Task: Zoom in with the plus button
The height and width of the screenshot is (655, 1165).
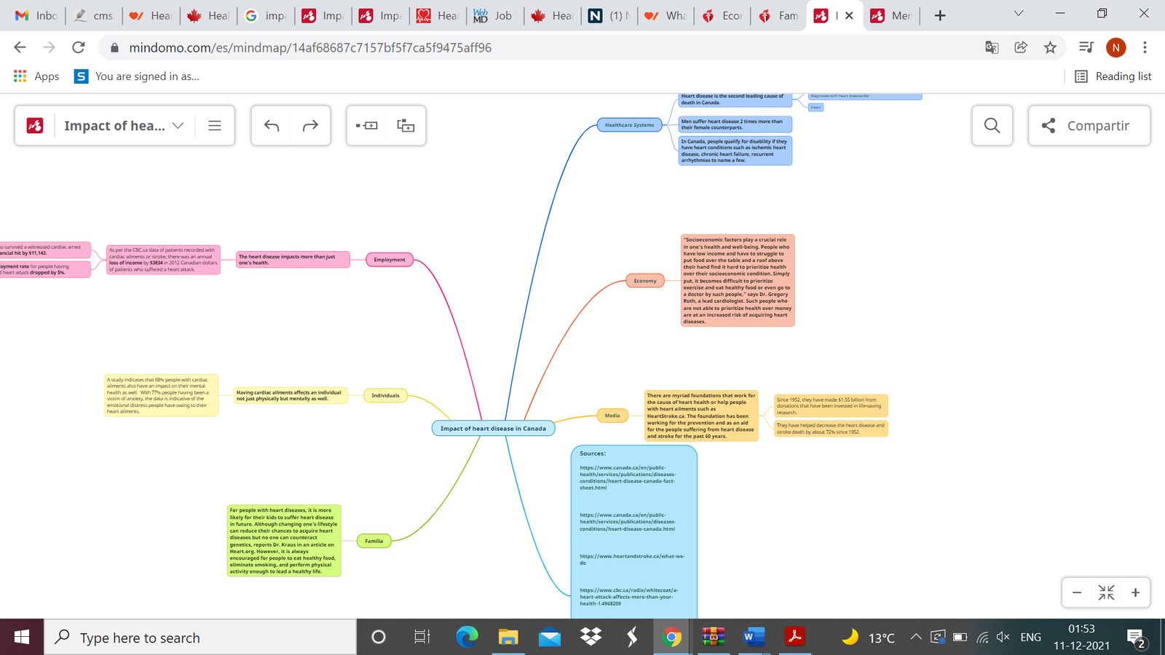Action: 1135,592
